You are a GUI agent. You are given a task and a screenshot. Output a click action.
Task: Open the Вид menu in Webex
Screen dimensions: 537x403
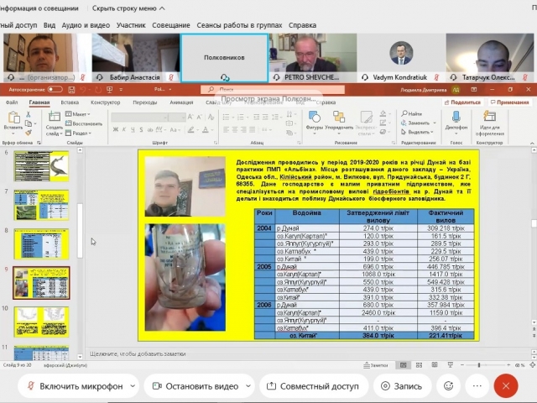coord(50,25)
